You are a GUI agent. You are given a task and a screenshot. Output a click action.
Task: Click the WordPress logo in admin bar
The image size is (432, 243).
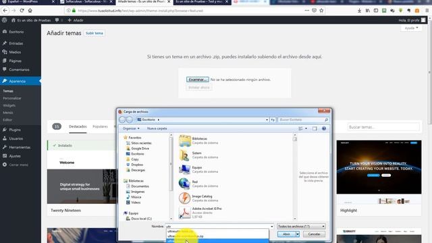[x=5, y=20]
